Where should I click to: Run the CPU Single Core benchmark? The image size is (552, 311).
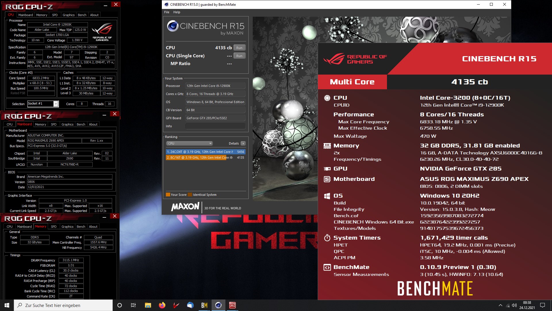(239, 56)
